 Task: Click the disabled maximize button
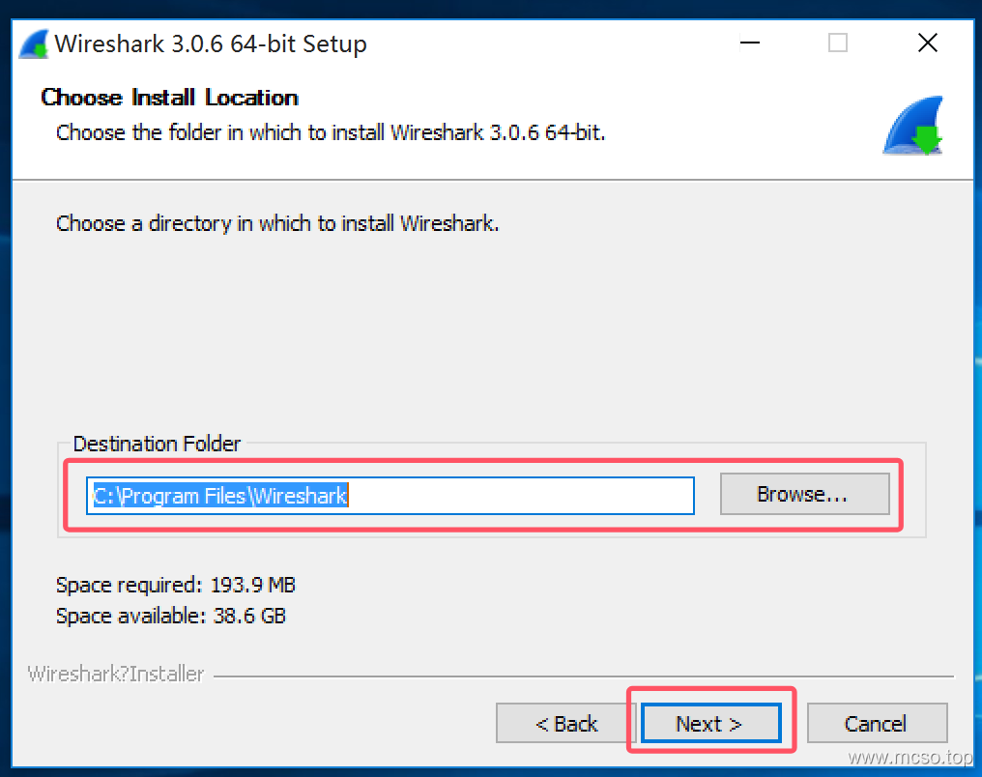837,43
